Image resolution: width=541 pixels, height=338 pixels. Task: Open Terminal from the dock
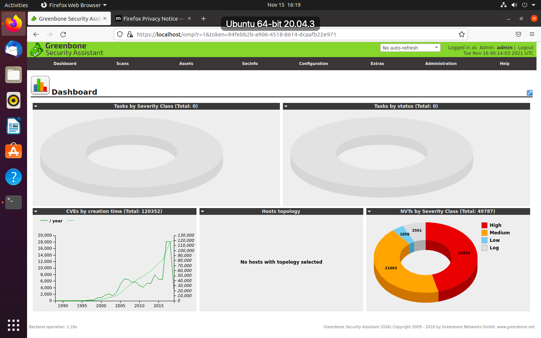click(14, 202)
